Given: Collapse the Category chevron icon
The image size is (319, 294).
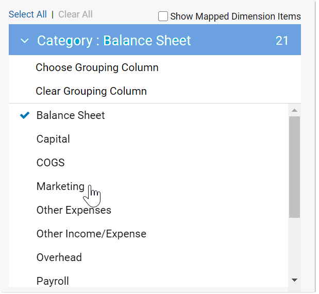Looking at the screenshot, I should pos(24,41).
